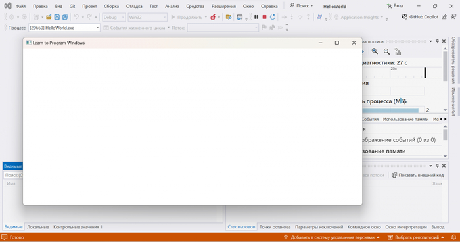Toggle pin on the call stack panel
The image size is (460, 242).
click(438, 166)
